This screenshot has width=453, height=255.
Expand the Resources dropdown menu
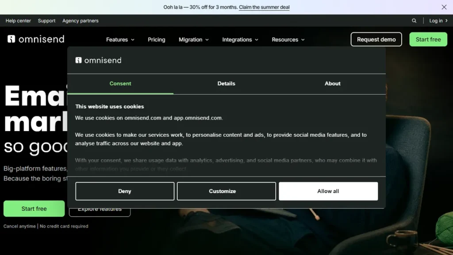[x=288, y=39]
